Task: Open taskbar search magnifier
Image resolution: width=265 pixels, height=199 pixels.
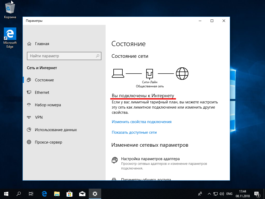Action: click(19, 194)
